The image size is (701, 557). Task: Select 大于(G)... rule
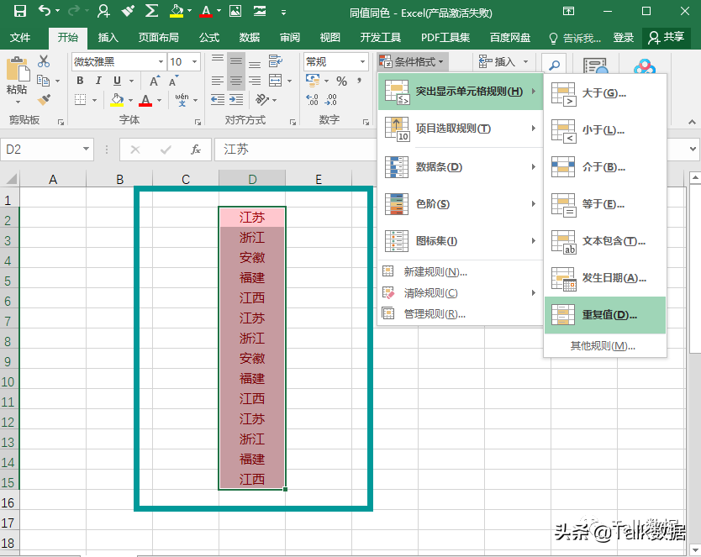click(x=605, y=93)
